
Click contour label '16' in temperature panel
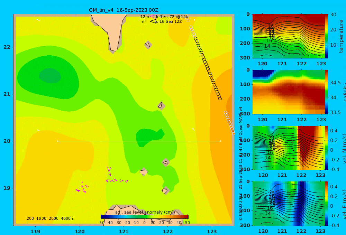[269, 40]
